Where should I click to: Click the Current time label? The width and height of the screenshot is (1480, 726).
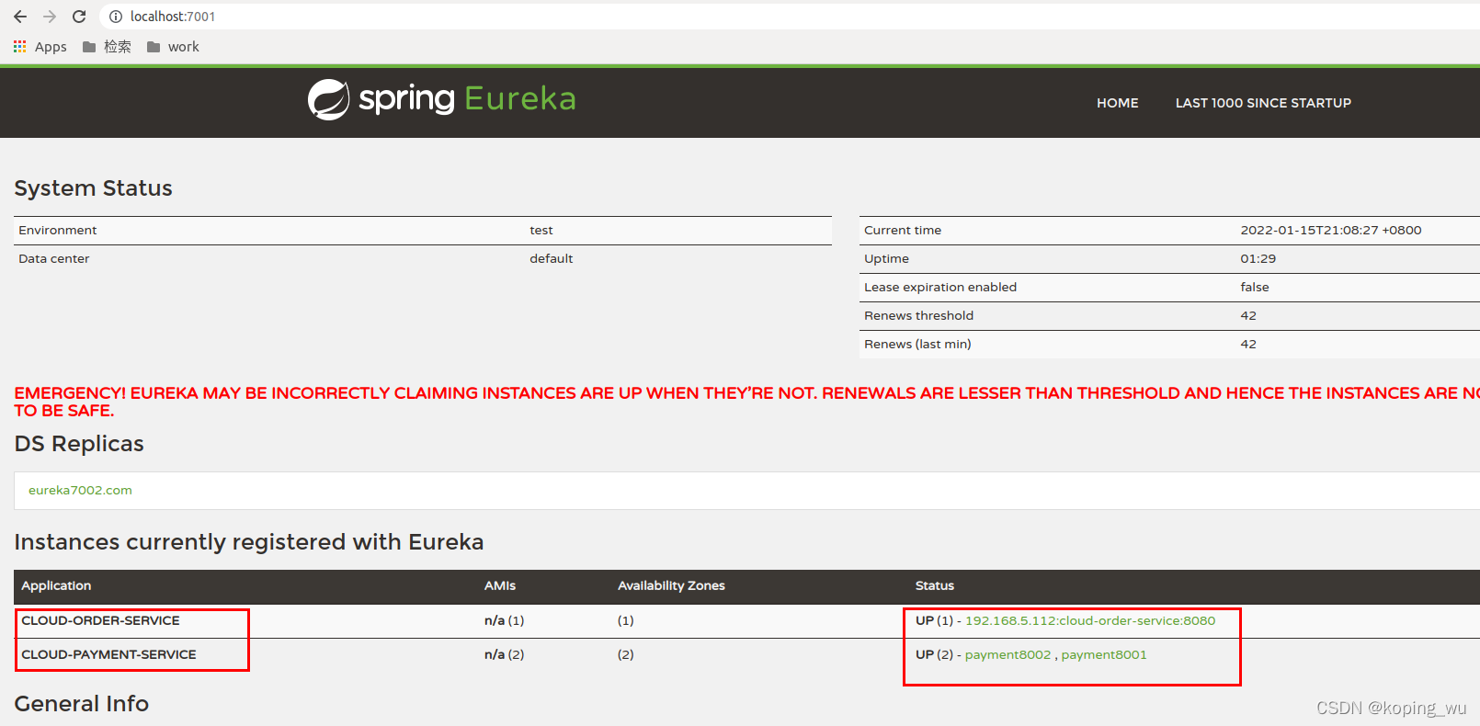tap(903, 231)
